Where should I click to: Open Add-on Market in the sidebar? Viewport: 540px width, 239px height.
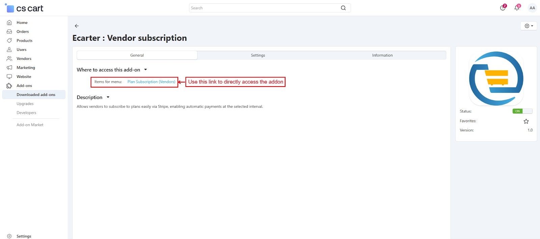[x=30, y=125]
